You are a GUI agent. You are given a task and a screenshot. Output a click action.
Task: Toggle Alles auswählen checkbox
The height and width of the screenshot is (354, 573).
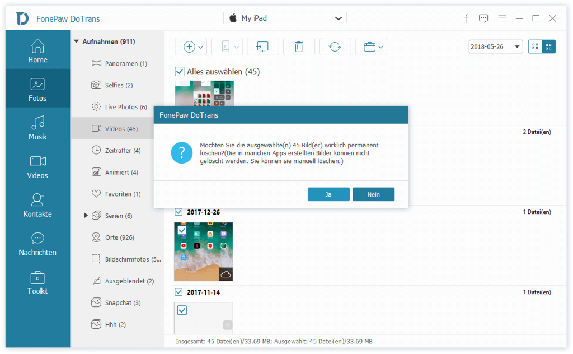[x=180, y=72]
